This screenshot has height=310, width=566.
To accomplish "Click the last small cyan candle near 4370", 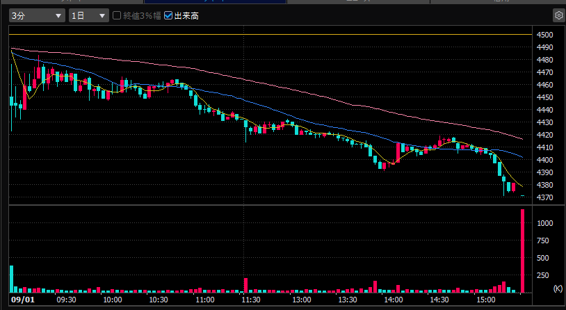I will (x=522, y=196).
